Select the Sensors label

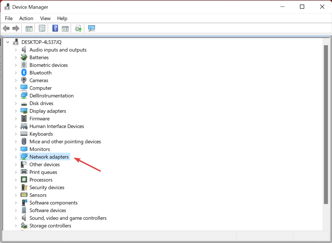click(x=38, y=195)
